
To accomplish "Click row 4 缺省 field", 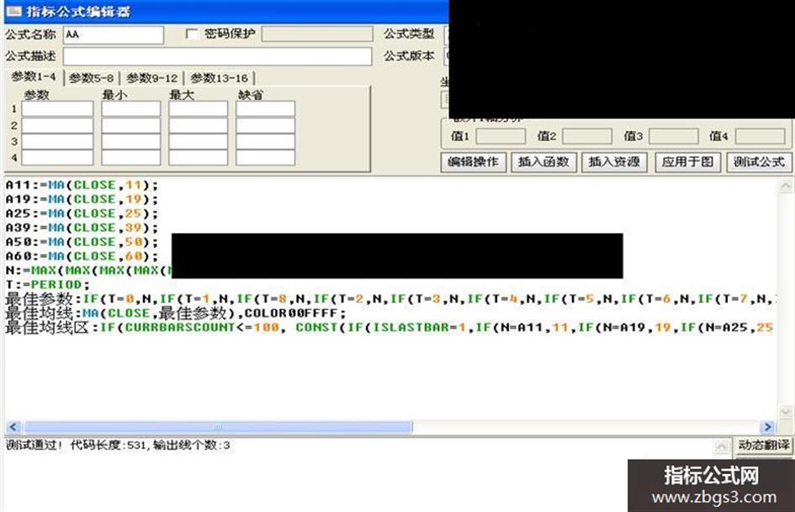I will (x=265, y=158).
